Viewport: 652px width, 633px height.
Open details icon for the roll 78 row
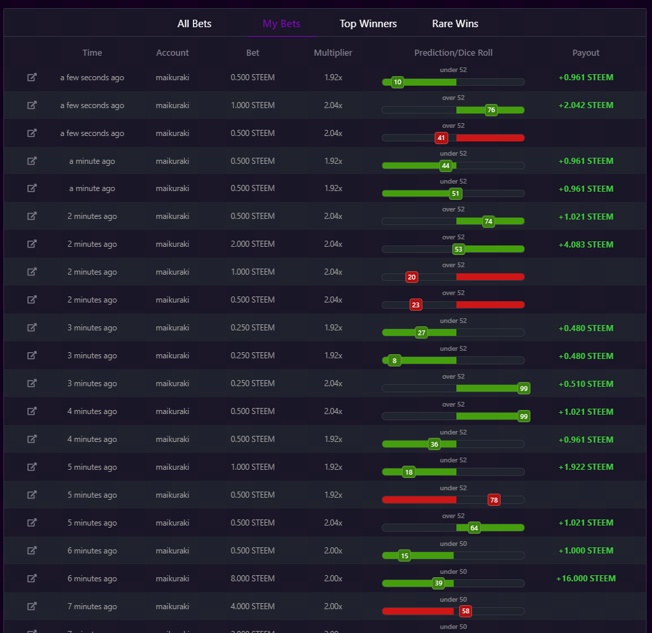tap(32, 495)
